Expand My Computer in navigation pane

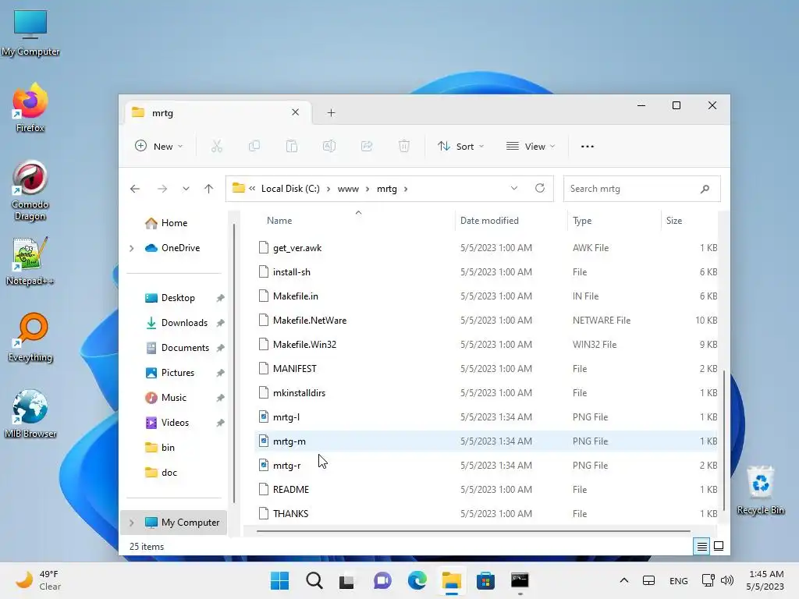click(x=131, y=523)
